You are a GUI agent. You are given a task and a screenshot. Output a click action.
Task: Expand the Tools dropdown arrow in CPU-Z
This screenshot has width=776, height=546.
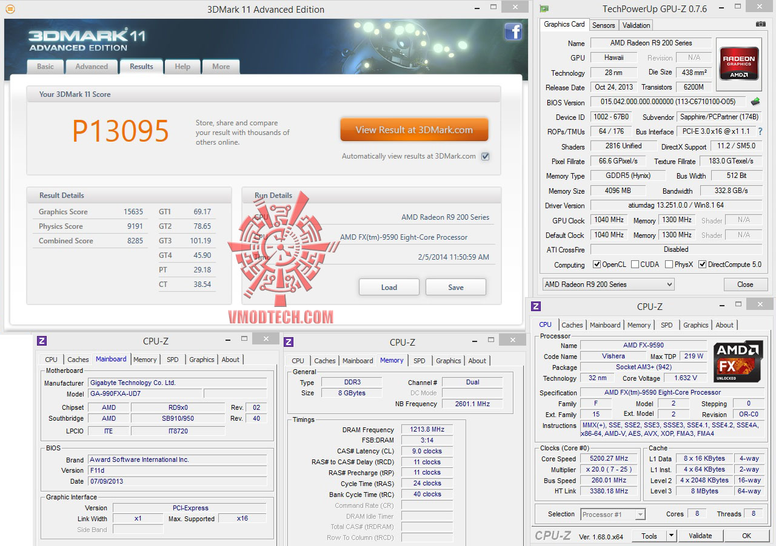(671, 536)
